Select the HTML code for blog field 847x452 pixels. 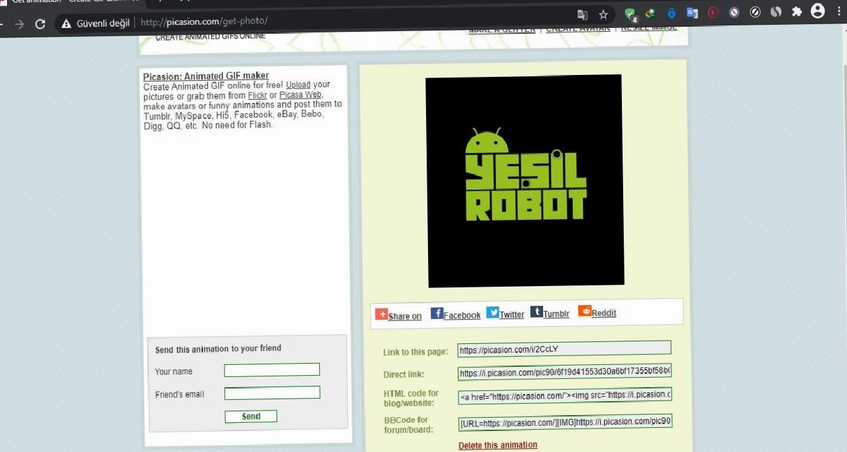pos(565,395)
